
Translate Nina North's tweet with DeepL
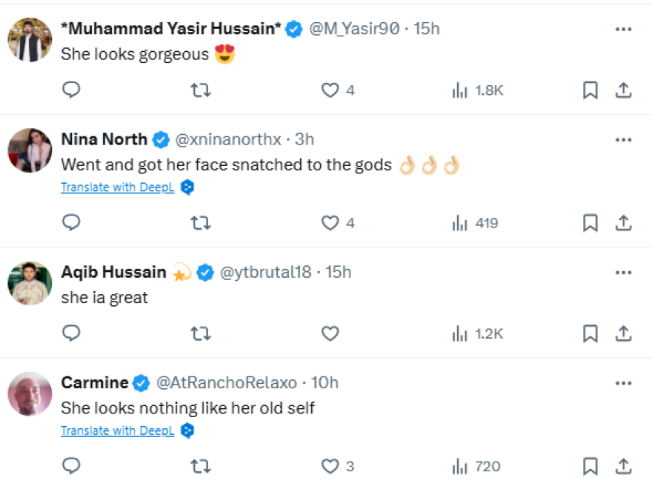(117, 187)
